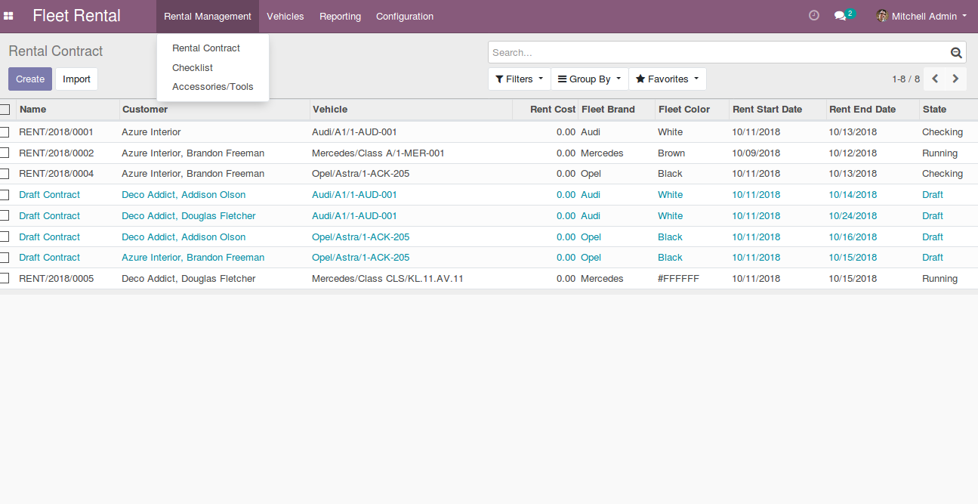Expand the Filters dropdown

click(x=519, y=79)
